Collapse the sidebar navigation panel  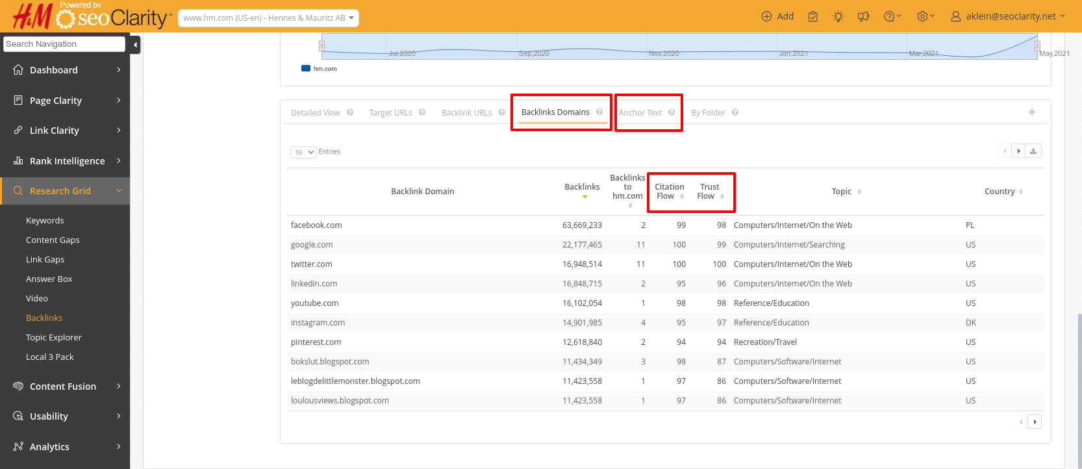click(135, 45)
